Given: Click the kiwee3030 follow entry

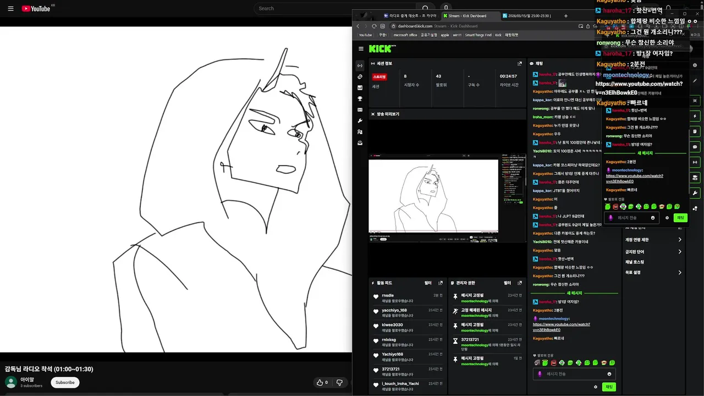Looking at the screenshot, I should 407,327.
